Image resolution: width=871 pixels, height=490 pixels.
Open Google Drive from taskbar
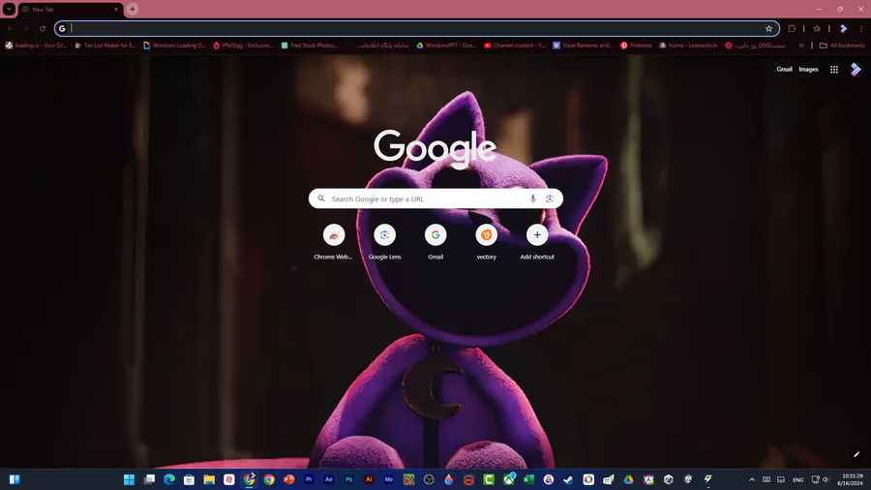(x=628, y=479)
